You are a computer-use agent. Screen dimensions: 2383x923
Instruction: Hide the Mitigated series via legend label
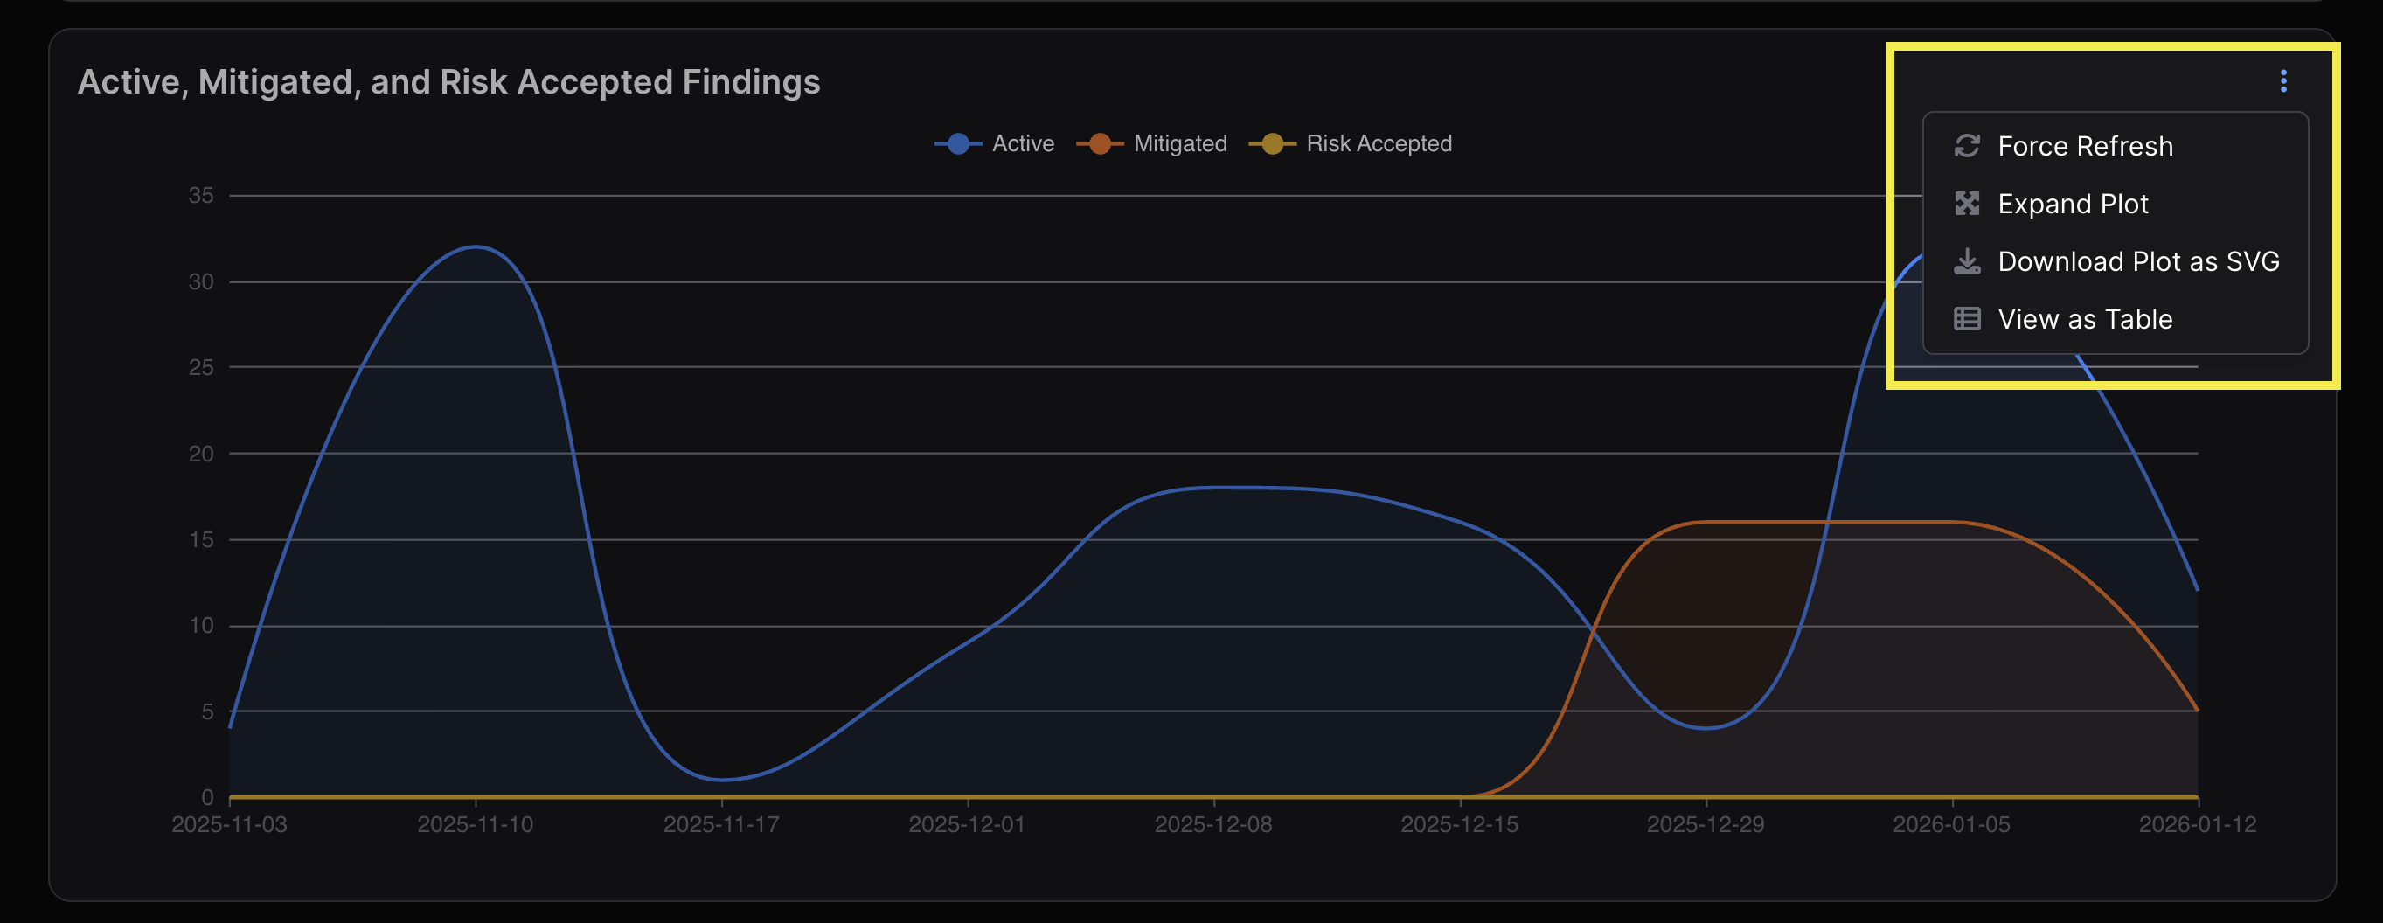pos(1179,144)
